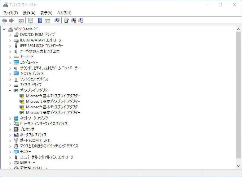242x177 pixels.
Task: Select the プロセッサ tree item
Action: [x=27, y=129]
